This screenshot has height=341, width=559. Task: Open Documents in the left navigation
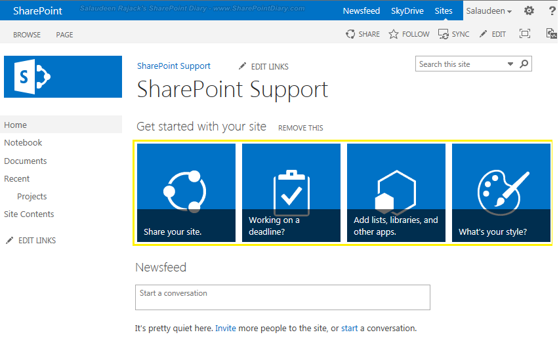click(x=26, y=161)
